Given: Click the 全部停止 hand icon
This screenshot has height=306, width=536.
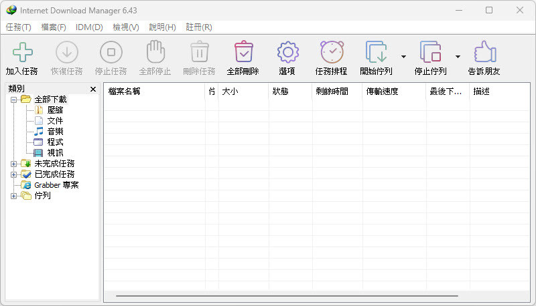Looking at the screenshot, I should pos(155,52).
